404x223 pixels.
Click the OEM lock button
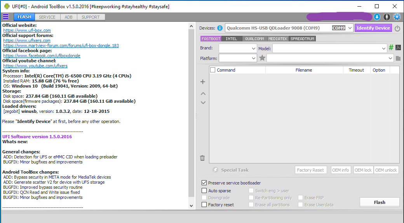tap(363, 170)
